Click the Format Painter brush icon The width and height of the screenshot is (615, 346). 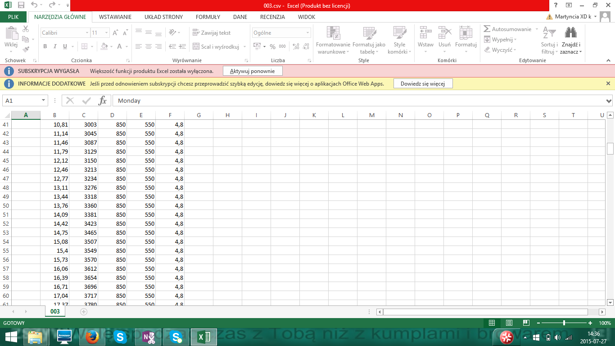point(26,50)
